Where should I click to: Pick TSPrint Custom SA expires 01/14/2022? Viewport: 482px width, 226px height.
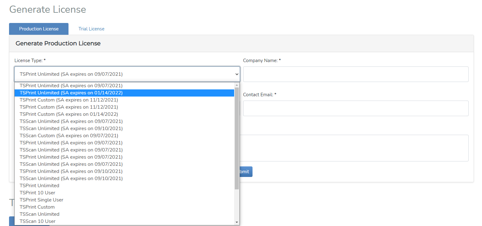tap(124, 114)
